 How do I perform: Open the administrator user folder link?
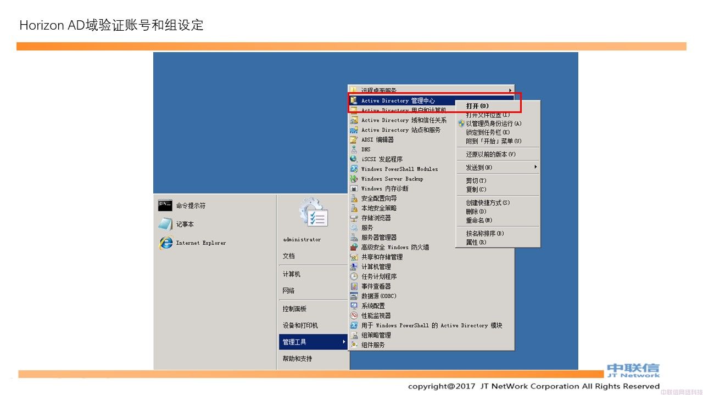pyautogui.click(x=302, y=240)
